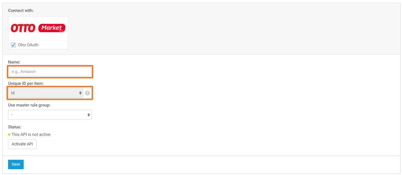Click the blue Save button

click(x=16, y=164)
